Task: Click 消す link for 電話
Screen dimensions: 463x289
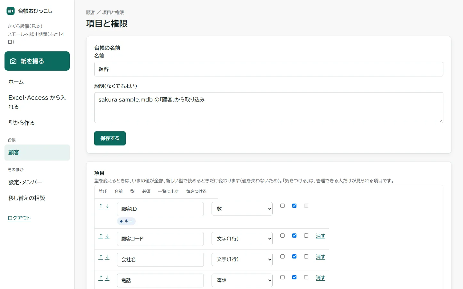Action: pyautogui.click(x=321, y=278)
